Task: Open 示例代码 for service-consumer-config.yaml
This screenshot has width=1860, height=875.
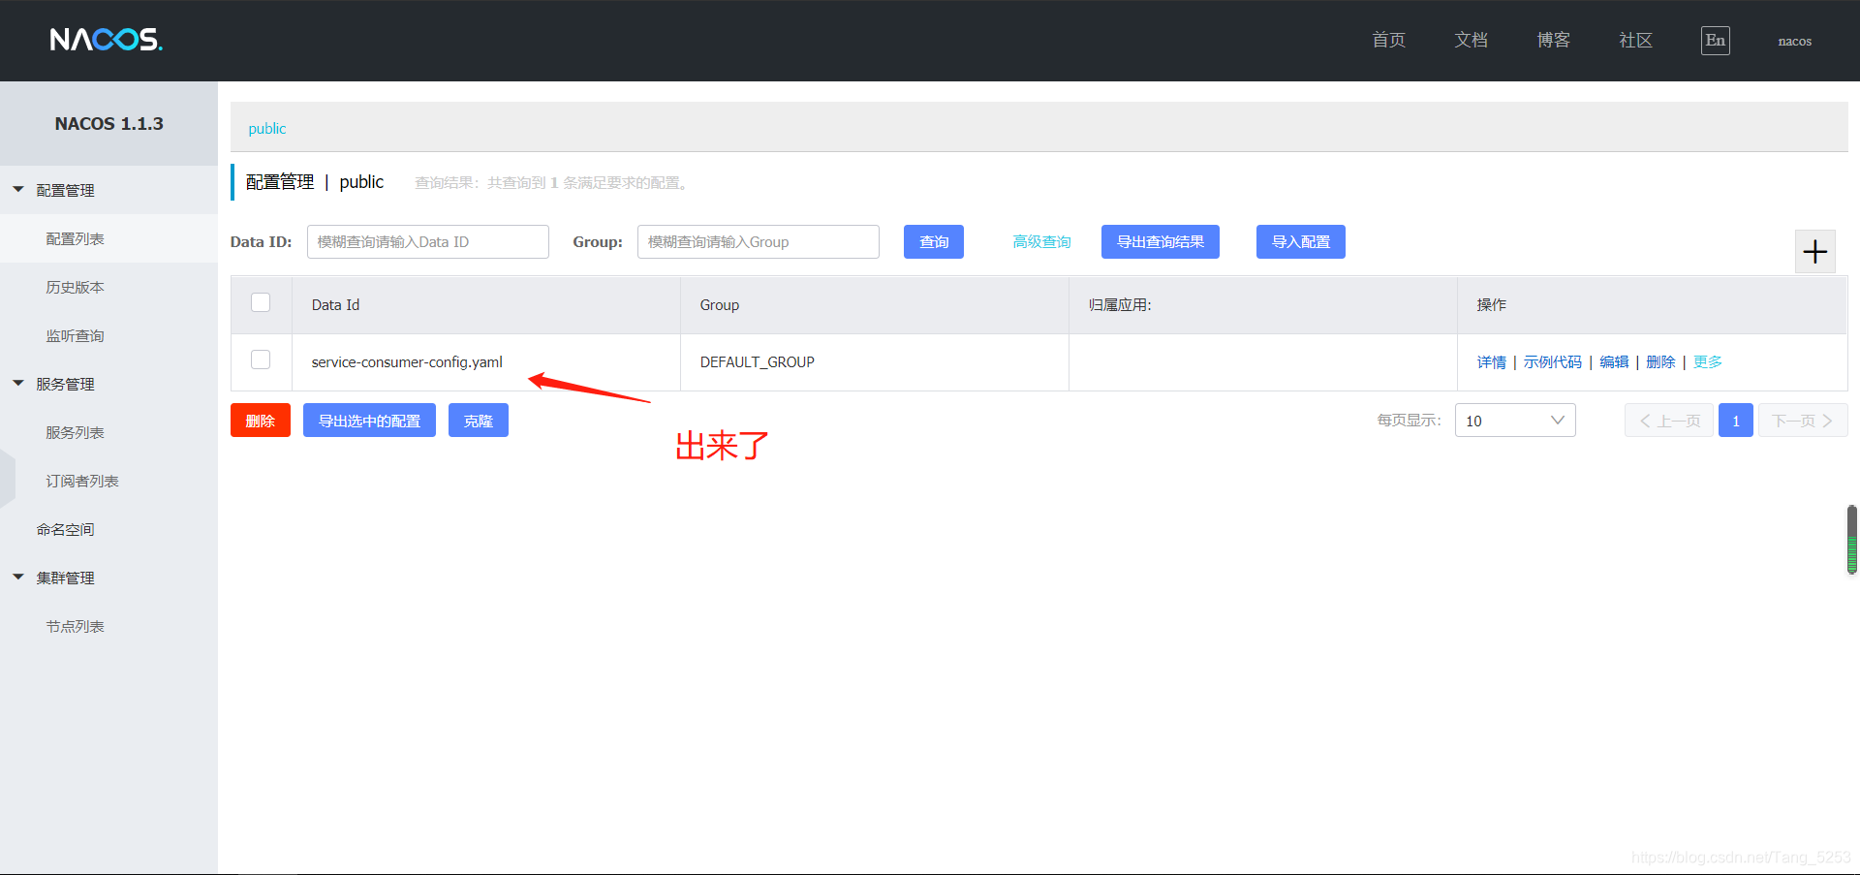Action: pos(1552,362)
